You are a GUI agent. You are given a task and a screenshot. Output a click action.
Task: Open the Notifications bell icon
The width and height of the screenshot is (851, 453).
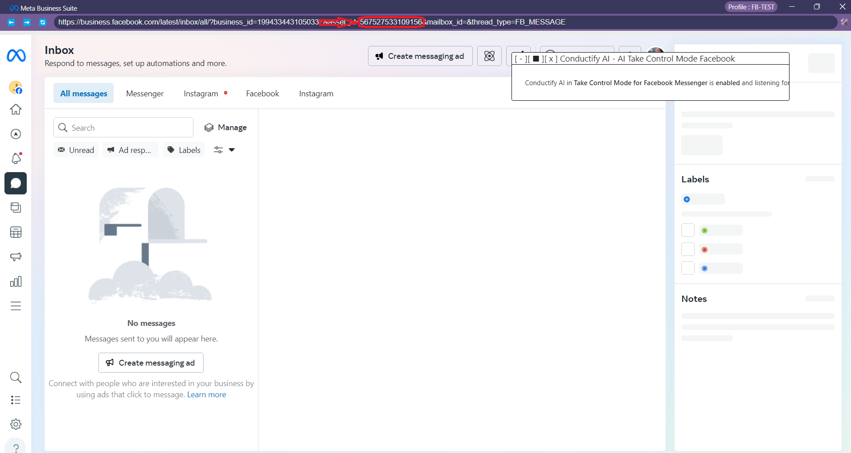(x=16, y=158)
